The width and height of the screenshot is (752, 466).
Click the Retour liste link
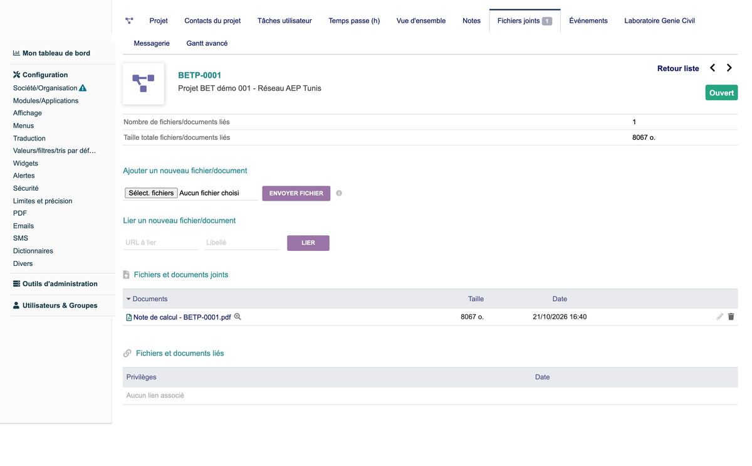(678, 68)
